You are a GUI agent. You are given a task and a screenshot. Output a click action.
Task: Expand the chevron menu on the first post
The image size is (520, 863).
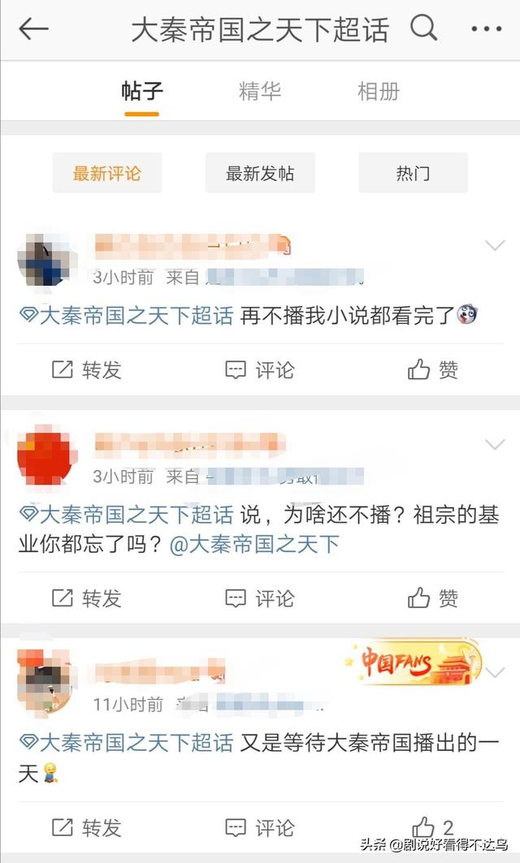pos(495,245)
